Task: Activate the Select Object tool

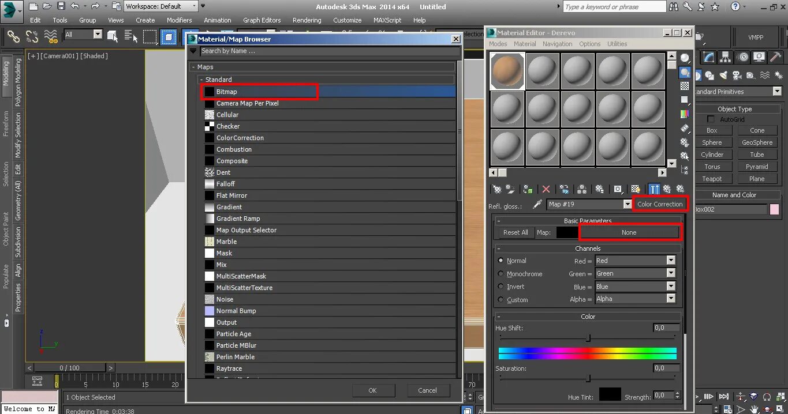Action: (x=113, y=37)
